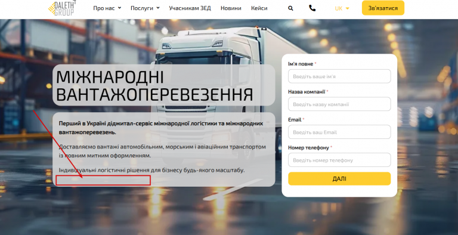Focus the Назва компанії input field

pos(339,104)
